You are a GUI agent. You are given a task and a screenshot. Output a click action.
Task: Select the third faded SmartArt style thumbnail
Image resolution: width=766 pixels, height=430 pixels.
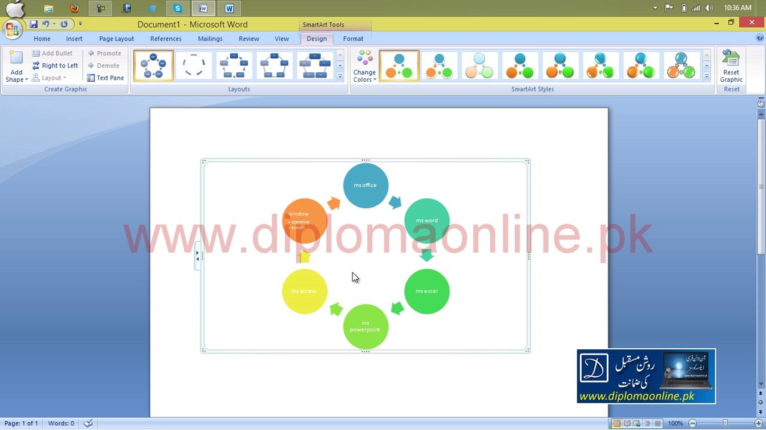pyautogui.click(x=479, y=65)
